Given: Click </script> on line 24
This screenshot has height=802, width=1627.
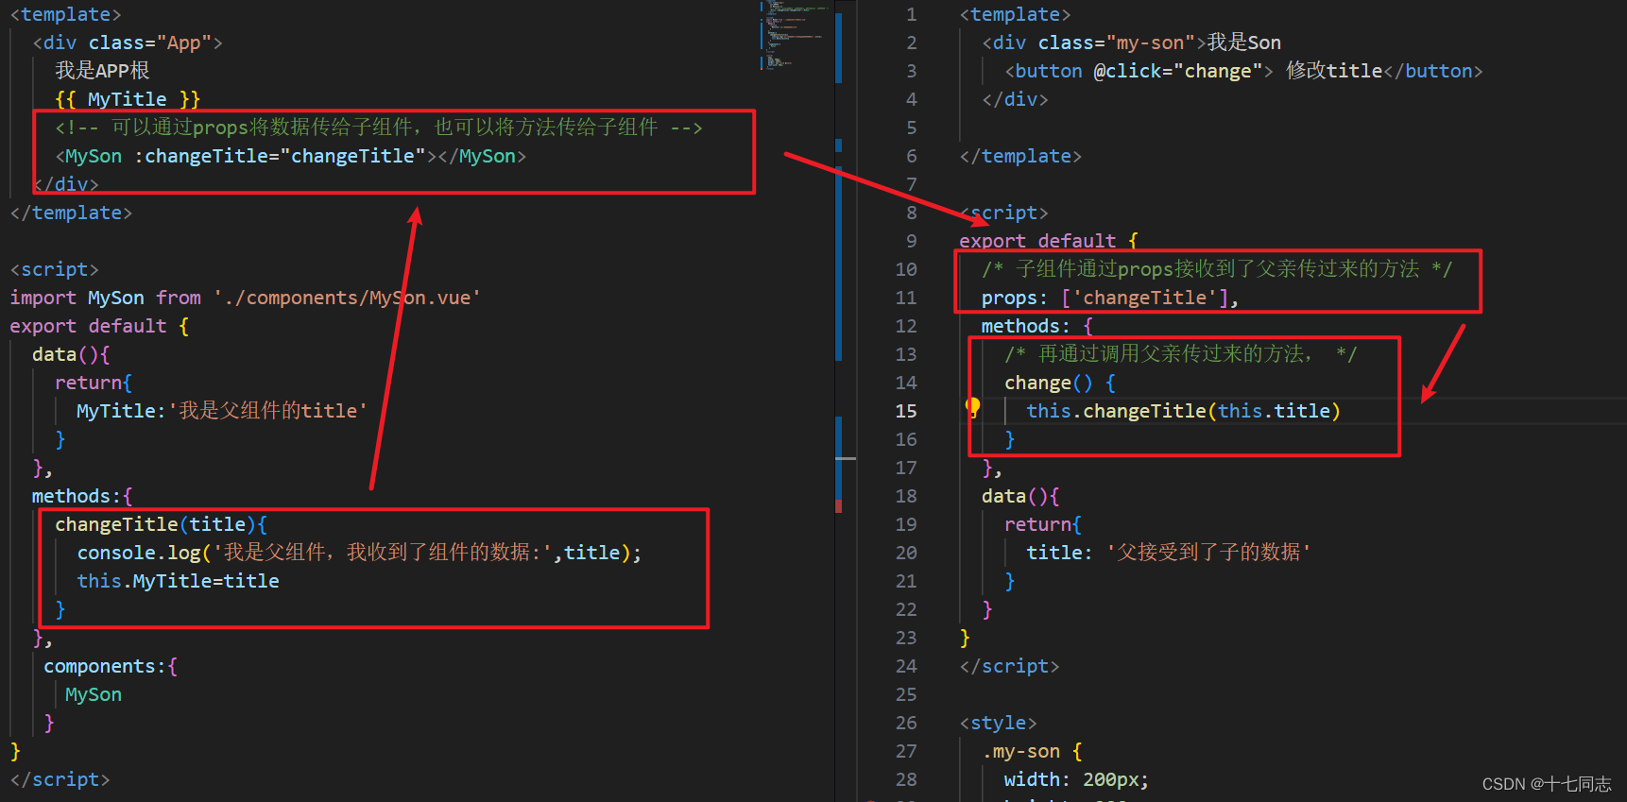Looking at the screenshot, I should click(1009, 666).
